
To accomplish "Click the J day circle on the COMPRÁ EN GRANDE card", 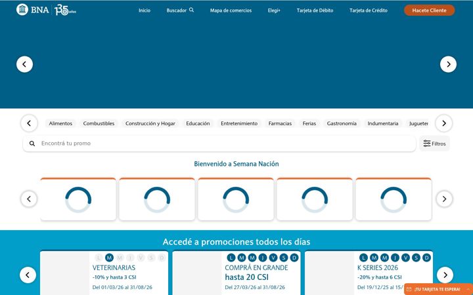I will pyautogui.click(x=262, y=258).
